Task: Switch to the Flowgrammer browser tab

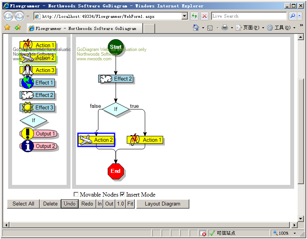Action: pyautogui.click(x=85, y=28)
